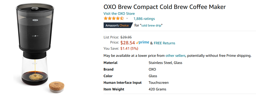Open the FREE Returns link
The width and height of the screenshot is (256, 95).
(164, 43)
